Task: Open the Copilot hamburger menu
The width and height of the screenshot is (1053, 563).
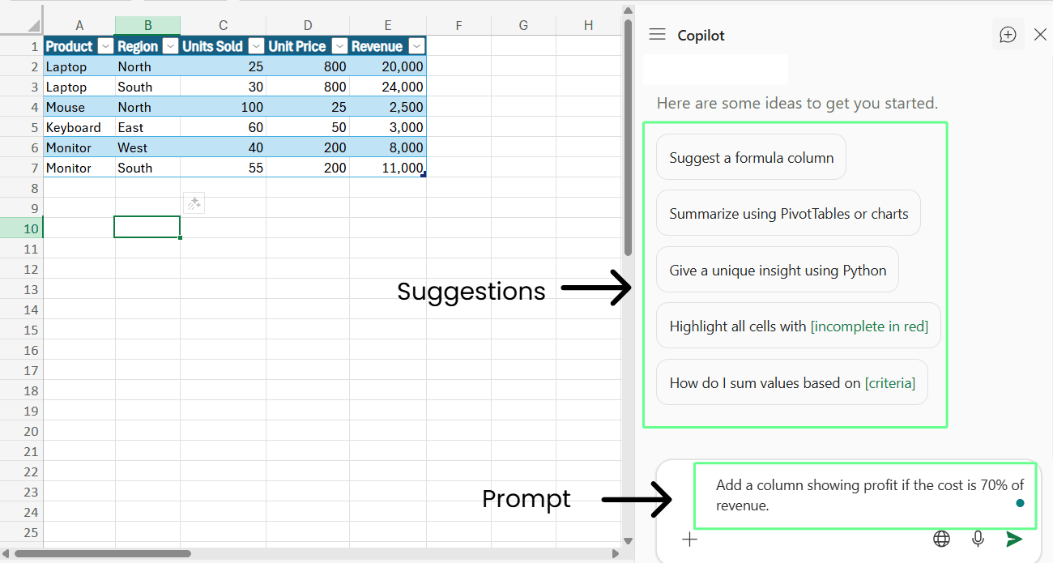Action: [658, 35]
